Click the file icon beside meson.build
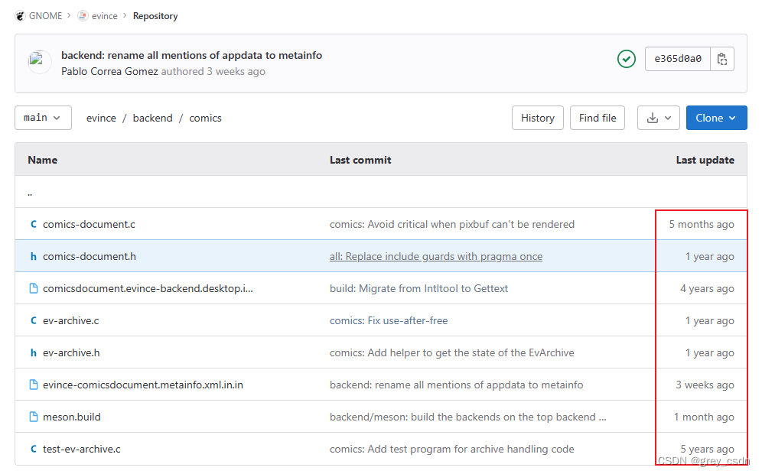Viewport: 762px width, 474px height. pyautogui.click(x=33, y=417)
